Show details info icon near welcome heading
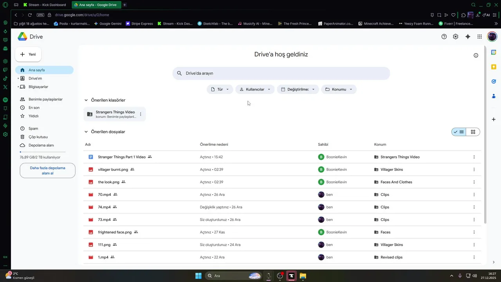 click(x=476, y=55)
